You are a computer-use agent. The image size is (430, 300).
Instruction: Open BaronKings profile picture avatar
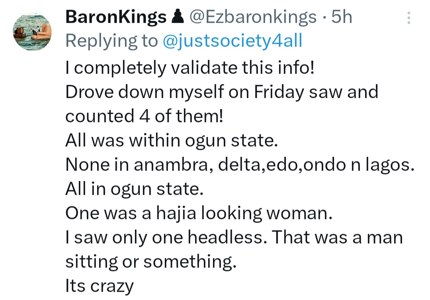(32, 31)
